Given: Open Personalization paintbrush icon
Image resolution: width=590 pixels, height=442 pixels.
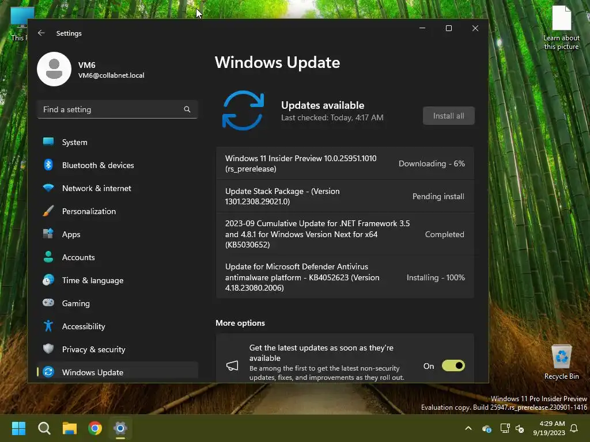Looking at the screenshot, I should (x=48, y=211).
